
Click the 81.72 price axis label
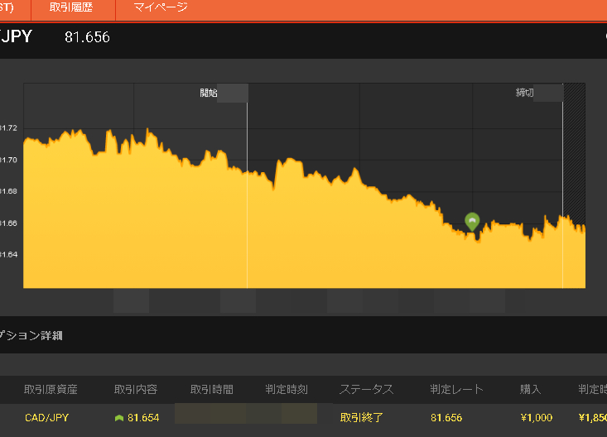pos(8,128)
